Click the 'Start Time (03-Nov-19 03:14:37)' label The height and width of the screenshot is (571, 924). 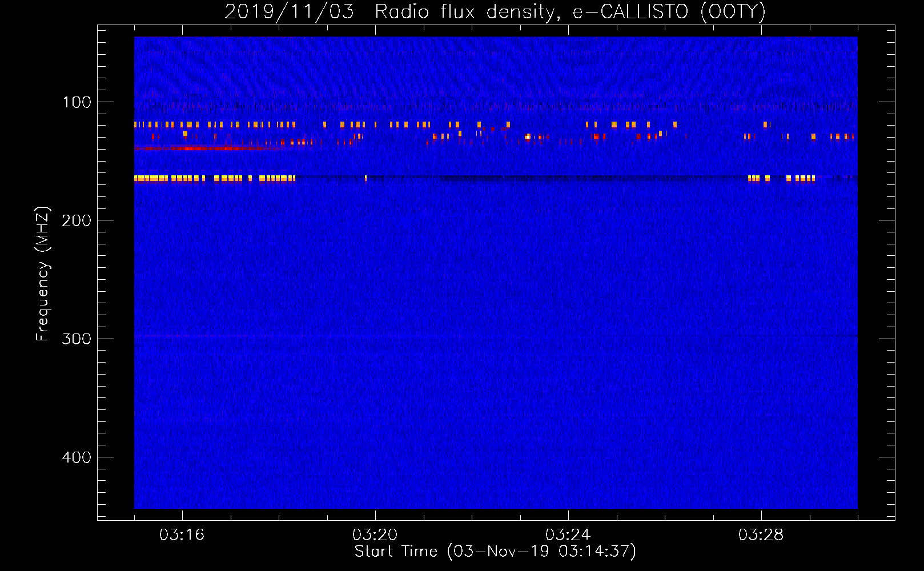(x=495, y=552)
